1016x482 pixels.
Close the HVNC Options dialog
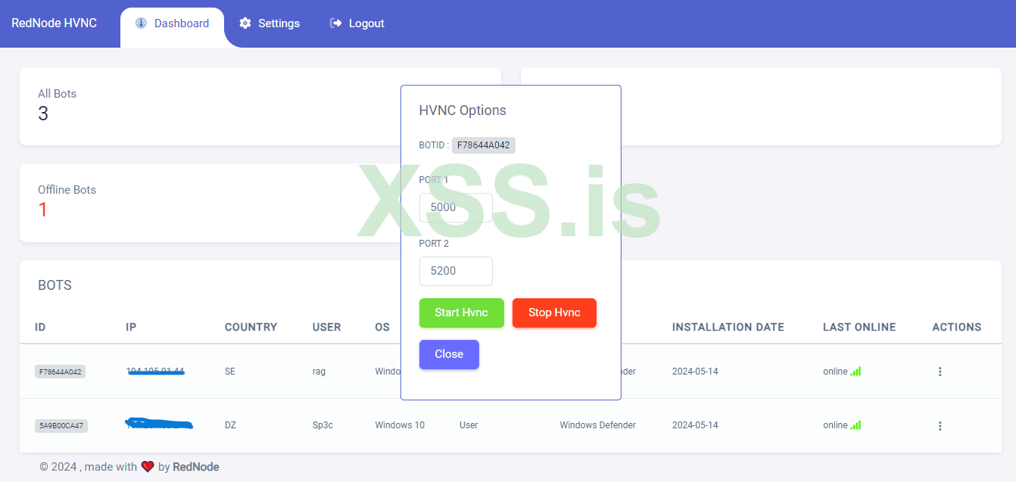[x=449, y=354]
